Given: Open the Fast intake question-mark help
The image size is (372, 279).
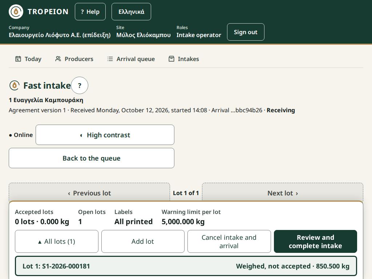Looking at the screenshot, I should coord(80,85).
